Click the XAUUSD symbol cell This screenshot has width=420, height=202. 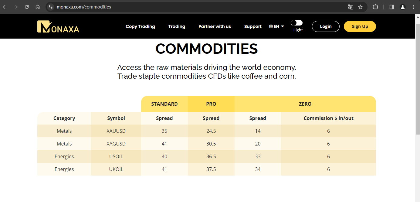click(116, 131)
